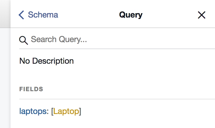Select the laptops field name in Fields list
Viewport: 215px width, 128px height.
[x=33, y=111]
